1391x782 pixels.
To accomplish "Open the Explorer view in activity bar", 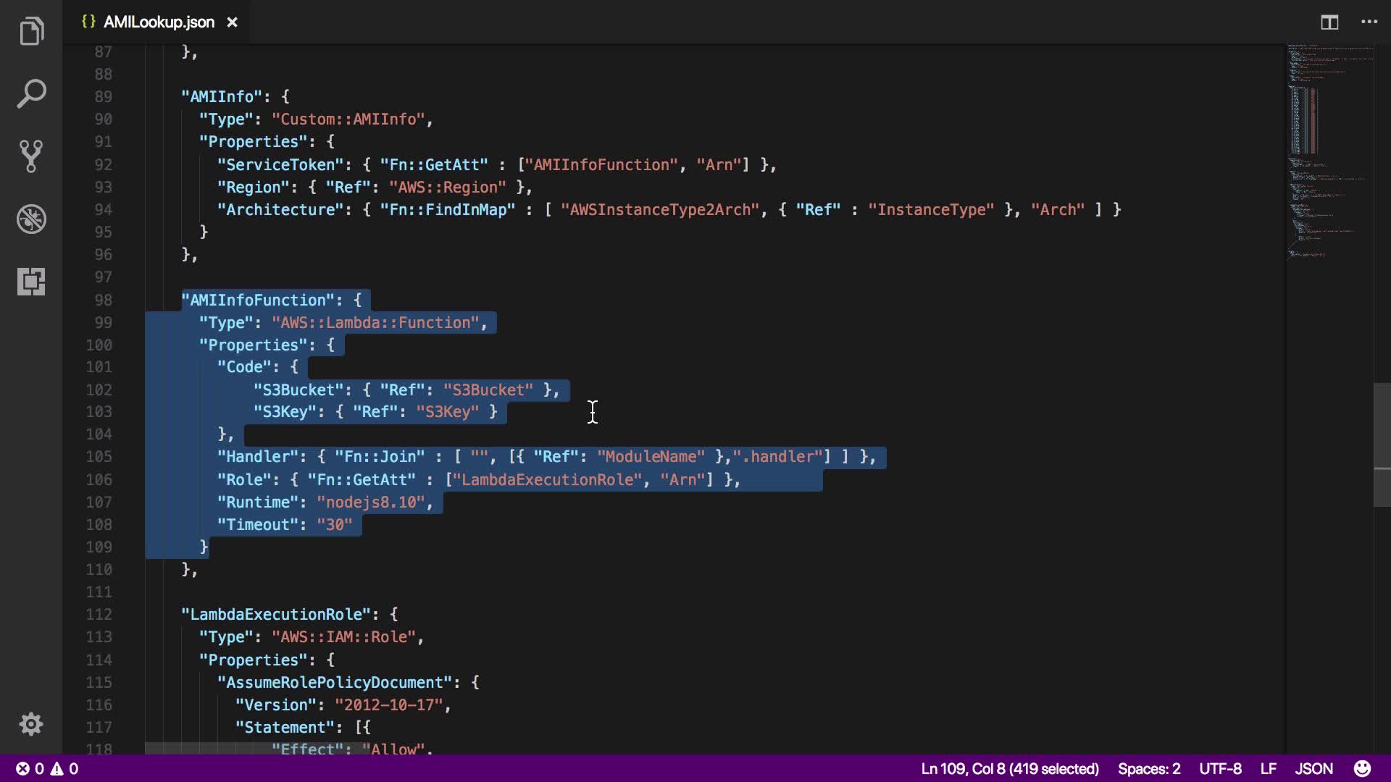I will pyautogui.click(x=31, y=31).
